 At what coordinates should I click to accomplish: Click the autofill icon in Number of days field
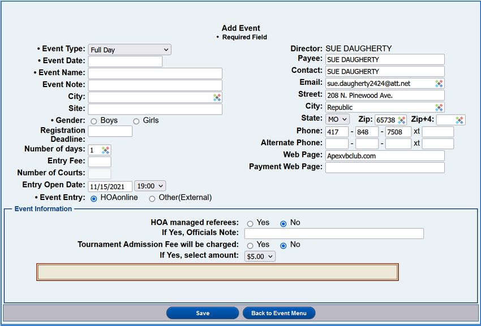105,150
